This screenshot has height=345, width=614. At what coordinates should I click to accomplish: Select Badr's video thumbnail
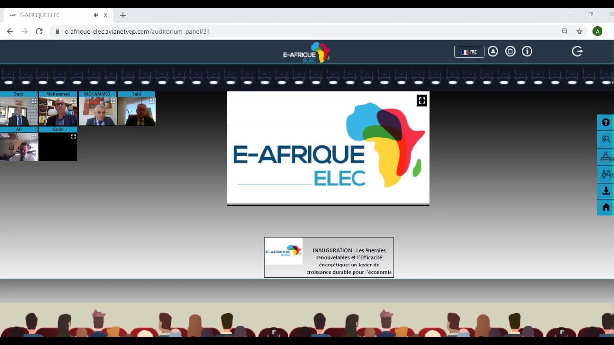pos(19,112)
